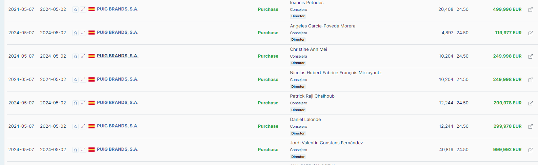Star the Daniel Lalonde purchase row
Image resolution: width=538 pixels, height=165 pixels.
click(x=75, y=126)
